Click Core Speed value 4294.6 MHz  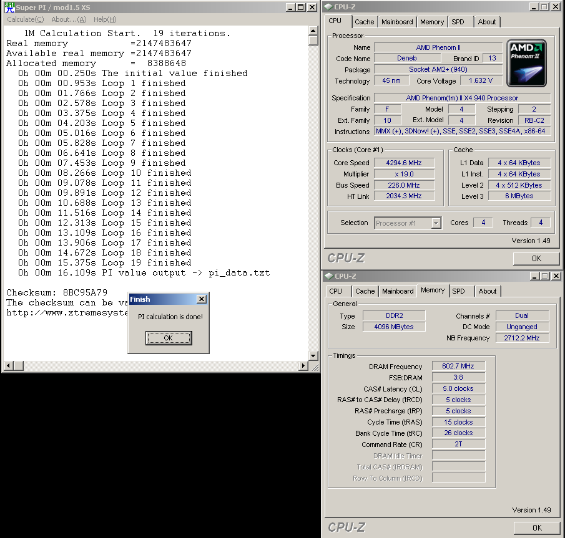point(404,163)
